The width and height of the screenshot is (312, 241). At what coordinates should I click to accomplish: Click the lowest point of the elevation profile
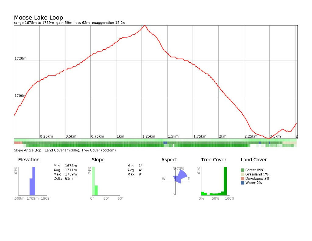coord(268,138)
